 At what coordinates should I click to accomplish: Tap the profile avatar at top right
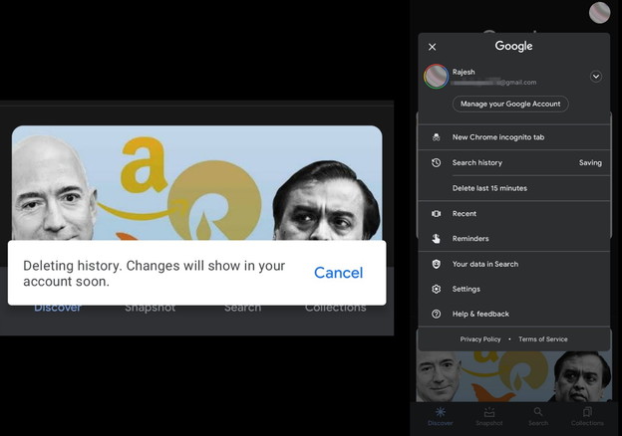click(599, 13)
